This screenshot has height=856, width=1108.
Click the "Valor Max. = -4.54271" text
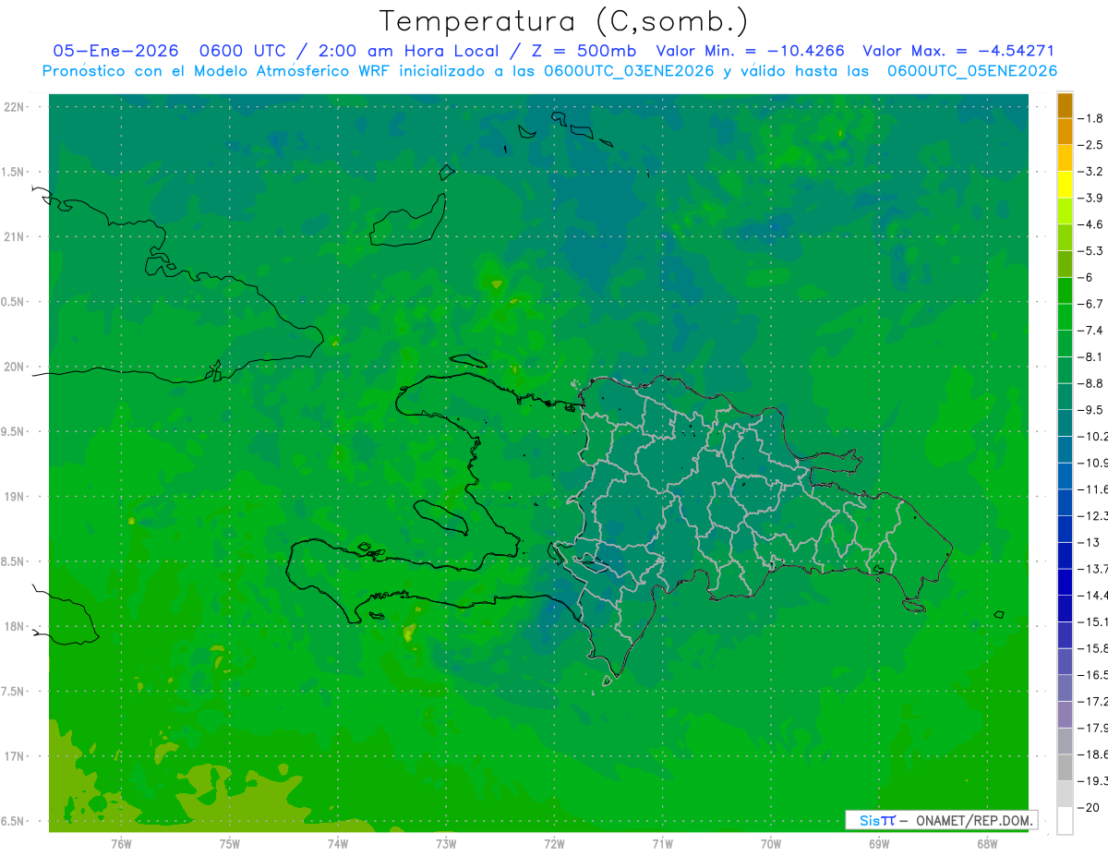click(958, 51)
